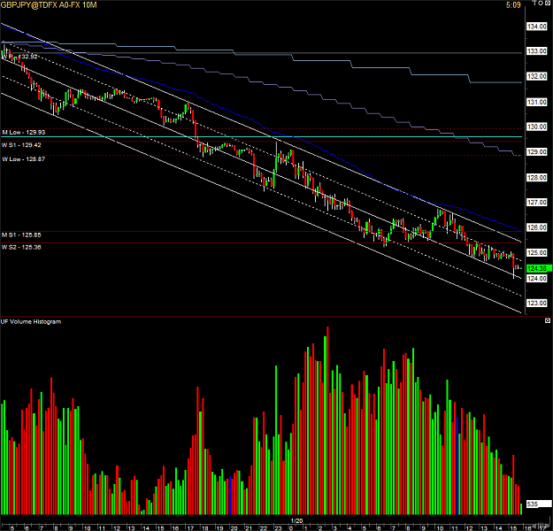Close the UF Volume Histogram pane via its box icon

coord(548,320)
